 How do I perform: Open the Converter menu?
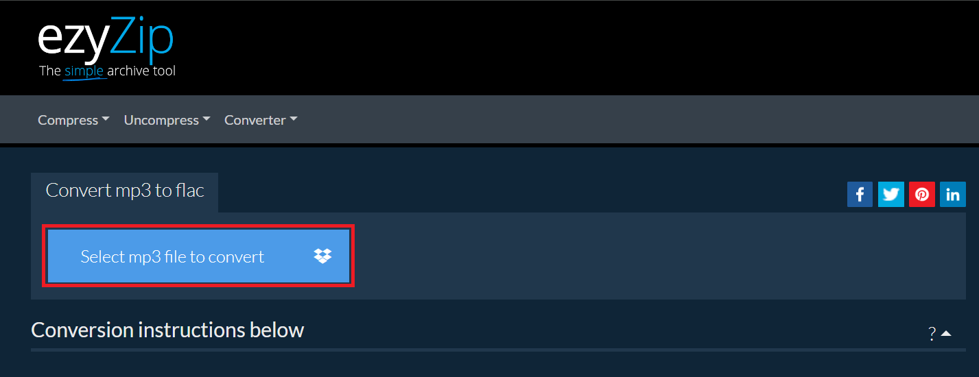pos(261,120)
